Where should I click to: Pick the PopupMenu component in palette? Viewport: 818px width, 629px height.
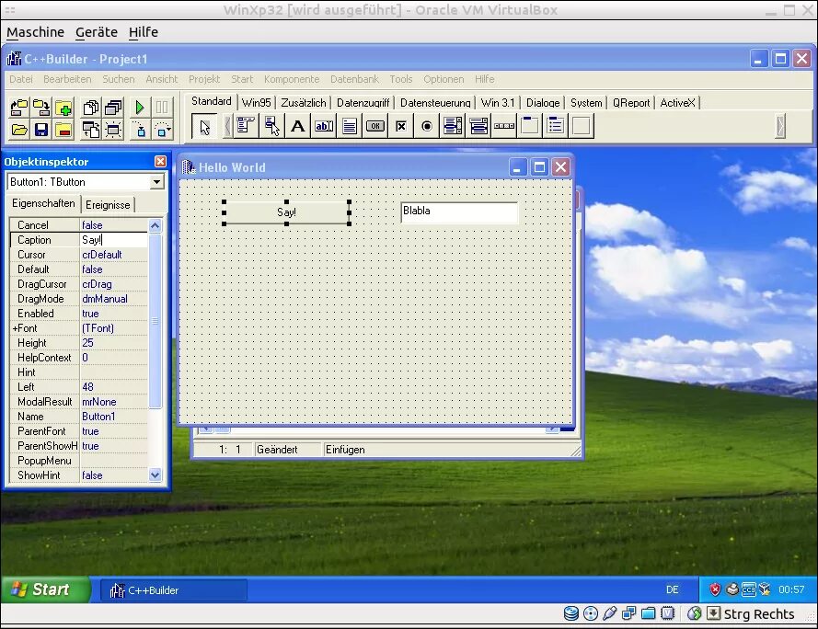pos(271,126)
